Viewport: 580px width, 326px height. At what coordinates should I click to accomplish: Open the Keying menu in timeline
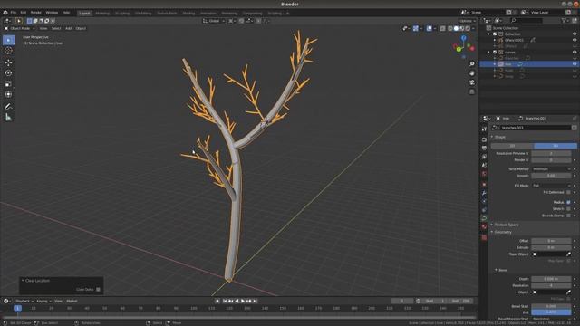pos(43,302)
